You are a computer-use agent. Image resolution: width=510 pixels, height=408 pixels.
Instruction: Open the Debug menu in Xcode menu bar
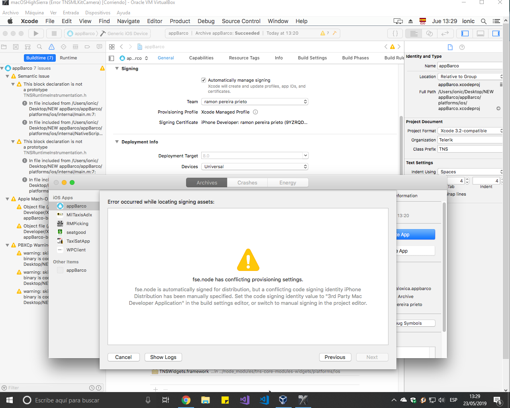(x=206, y=21)
